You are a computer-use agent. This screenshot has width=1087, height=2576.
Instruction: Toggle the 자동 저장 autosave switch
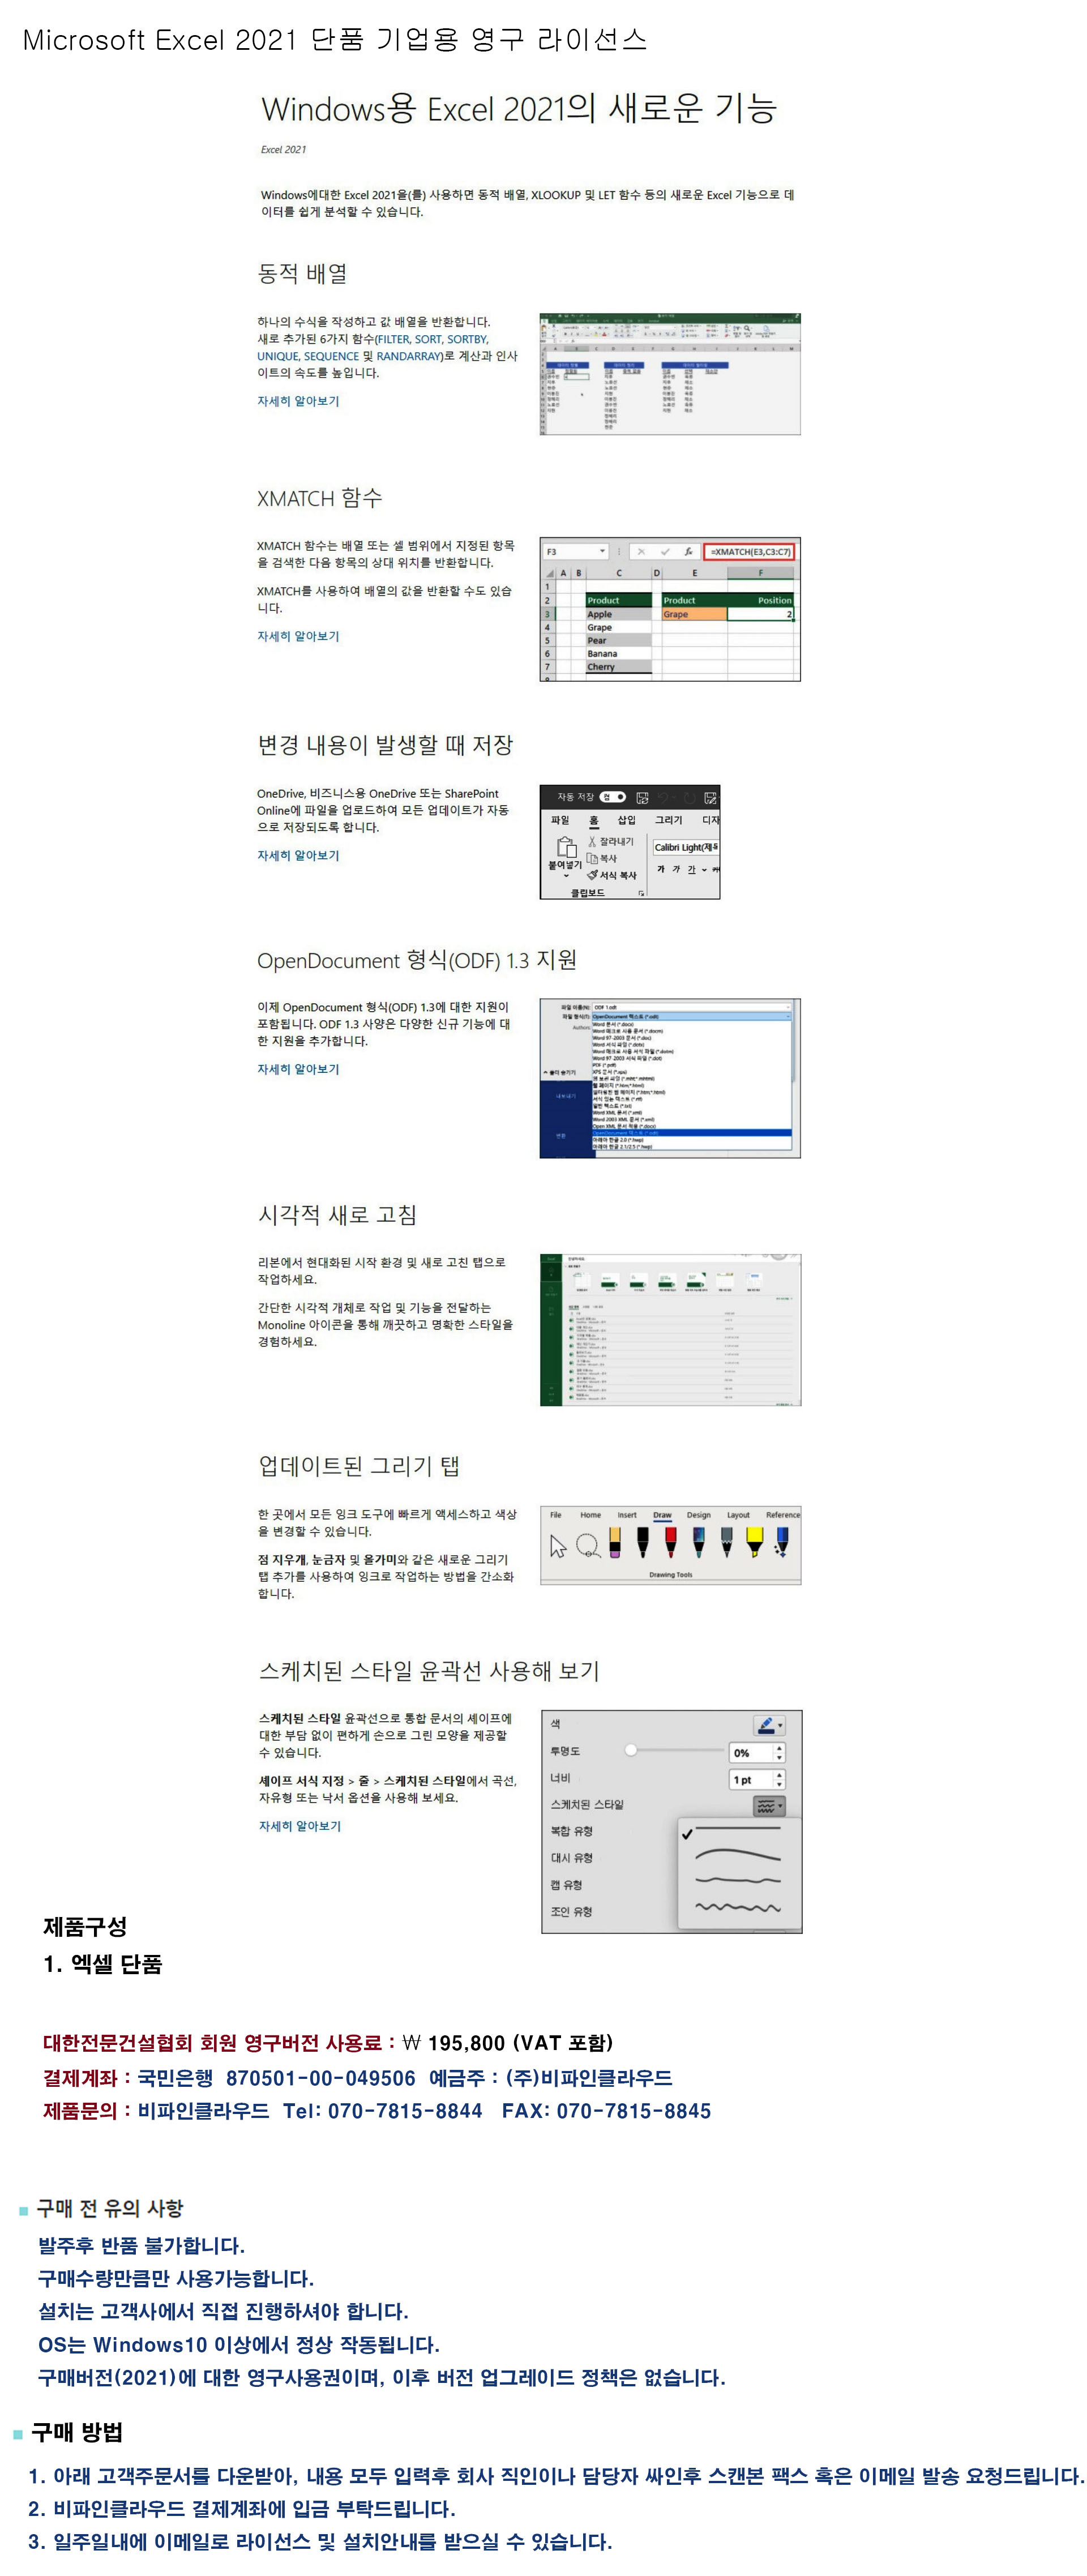613,797
